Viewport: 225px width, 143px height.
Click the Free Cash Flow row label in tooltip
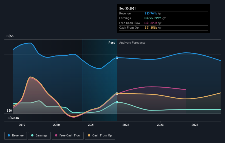click(130, 23)
